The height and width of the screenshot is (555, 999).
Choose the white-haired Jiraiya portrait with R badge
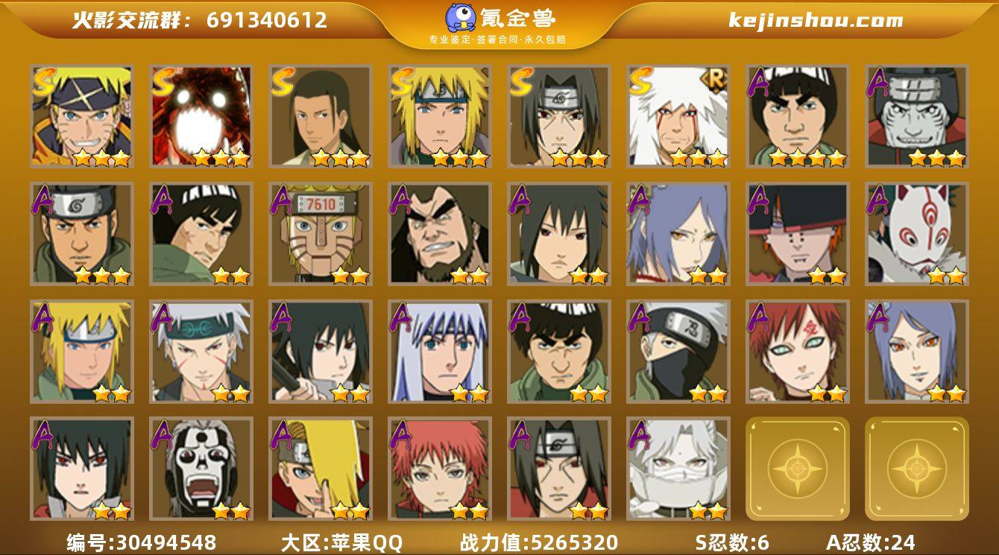(678, 116)
